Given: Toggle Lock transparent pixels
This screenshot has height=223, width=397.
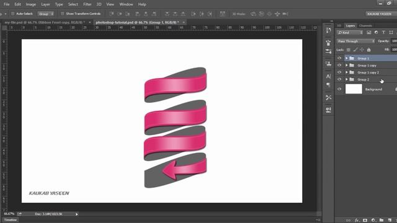Looking at the screenshot, I should click(349, 50).
